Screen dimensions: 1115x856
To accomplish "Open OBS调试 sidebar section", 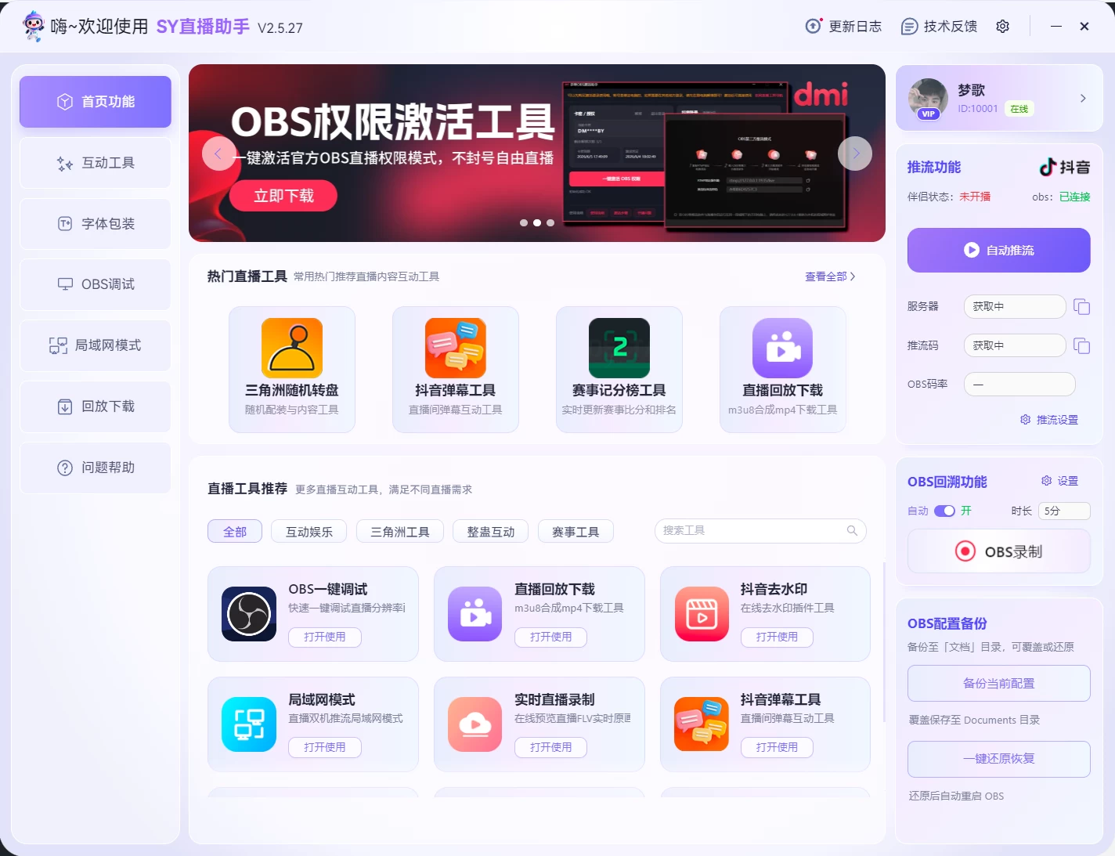I will click(x=96, y=284).
